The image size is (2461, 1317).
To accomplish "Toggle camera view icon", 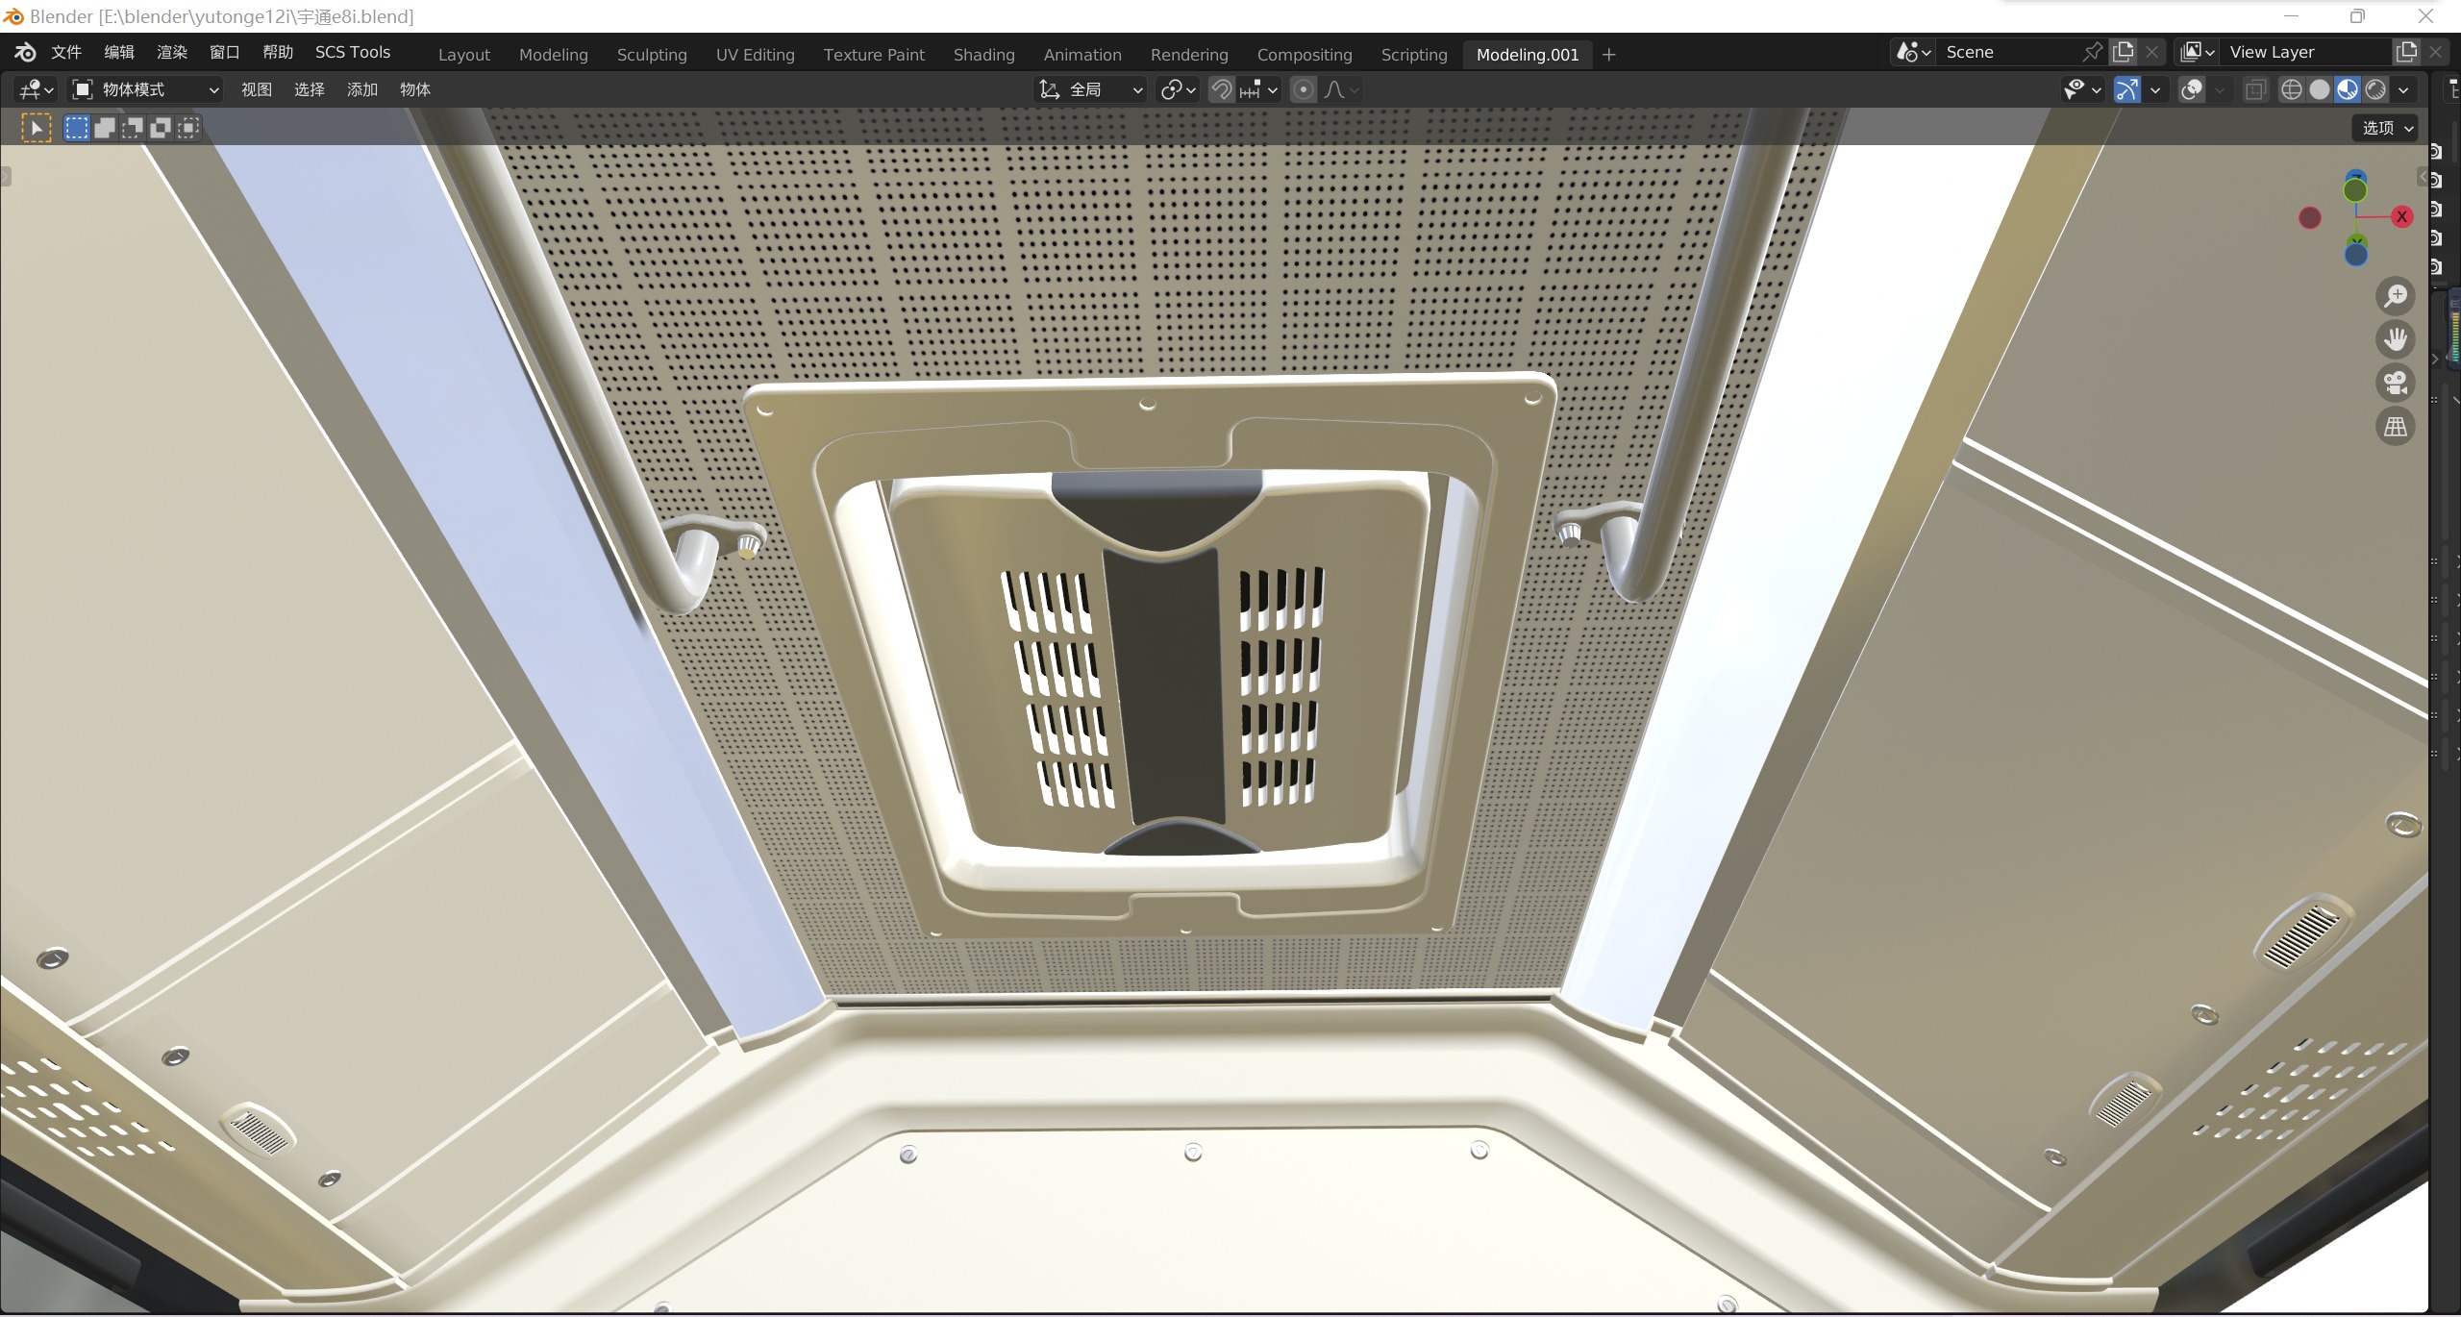I will coord(2396,383).
